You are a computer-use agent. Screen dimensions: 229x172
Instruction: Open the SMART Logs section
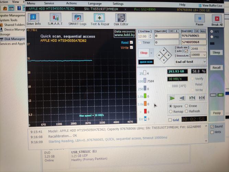(77, 19)
